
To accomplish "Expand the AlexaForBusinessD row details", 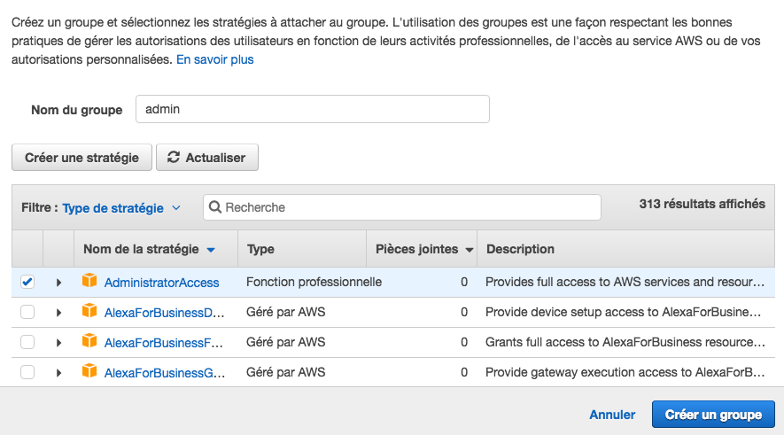I will [58, 313].
